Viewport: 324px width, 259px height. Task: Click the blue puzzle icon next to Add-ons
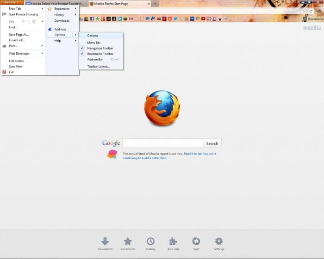click(x=50, y=29)
